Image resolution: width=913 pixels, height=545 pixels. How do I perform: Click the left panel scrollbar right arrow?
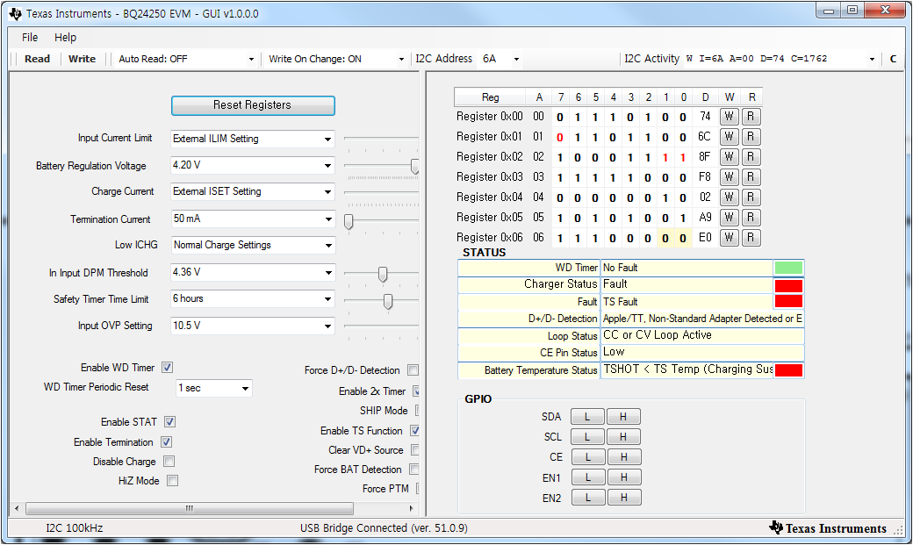click(x=412, y=508)
